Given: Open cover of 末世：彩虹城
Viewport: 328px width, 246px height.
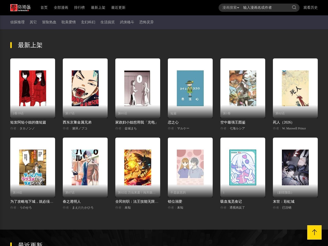Looking at the screenshot, I should 295,167.
